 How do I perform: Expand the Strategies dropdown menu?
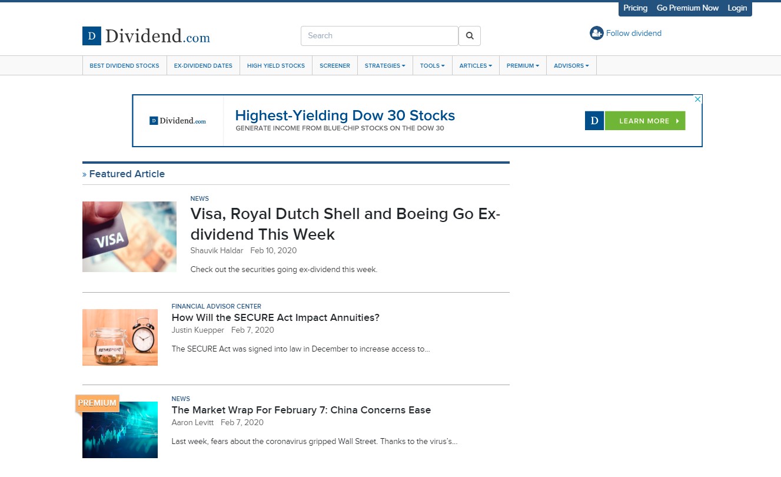tap(385, 66)
